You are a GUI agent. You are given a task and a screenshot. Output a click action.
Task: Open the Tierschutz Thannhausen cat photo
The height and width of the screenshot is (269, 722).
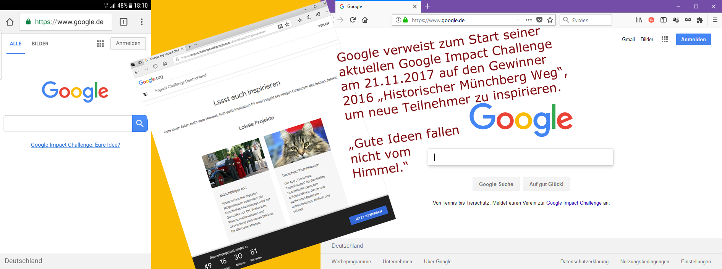click(x=298, y=143)
